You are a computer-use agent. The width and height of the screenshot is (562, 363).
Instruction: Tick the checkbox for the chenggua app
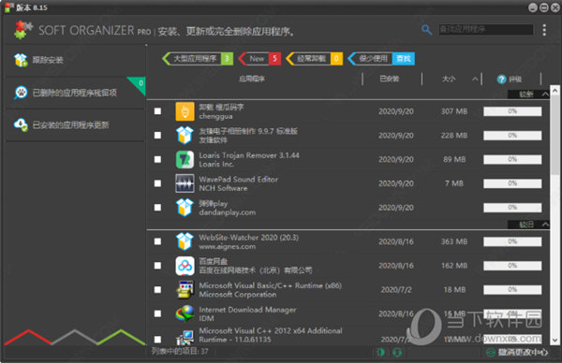tap(157, 111)
